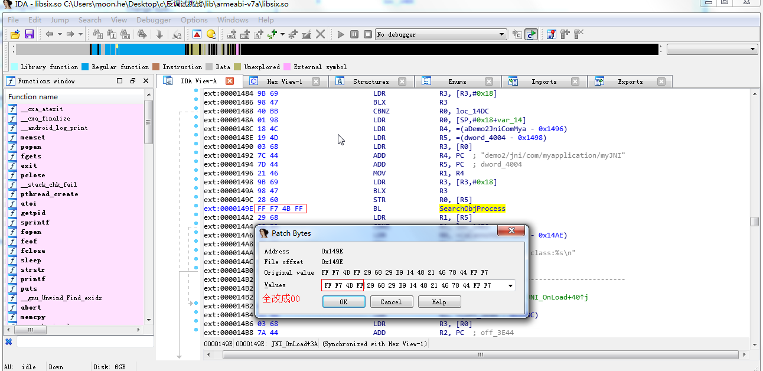Select pthread_create in Functions window
The width and height of the screenshot is (763, 371).
[49, 194]
